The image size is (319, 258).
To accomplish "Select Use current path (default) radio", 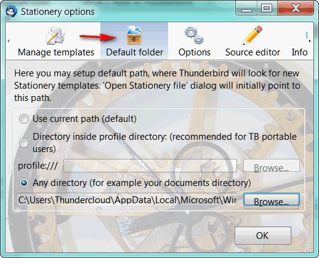I will point(24,119).
